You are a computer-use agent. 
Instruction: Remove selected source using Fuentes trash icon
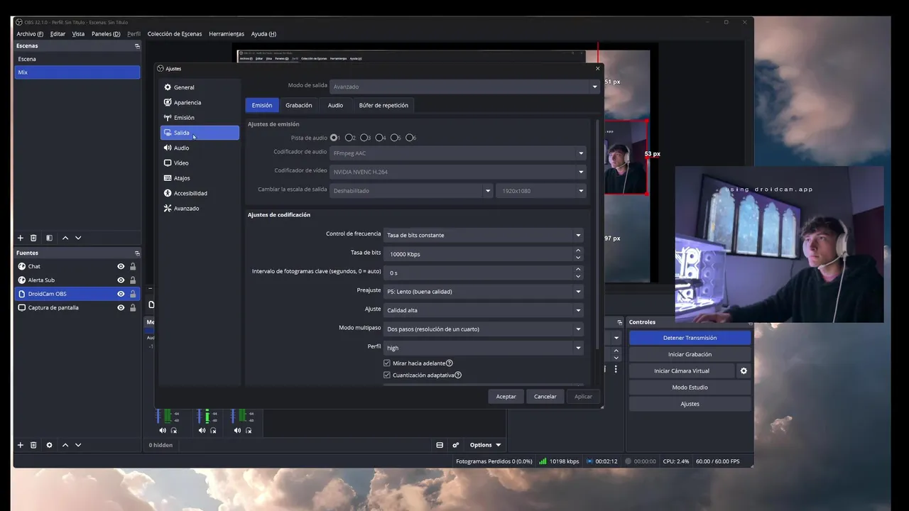click(x=33, y=445)
